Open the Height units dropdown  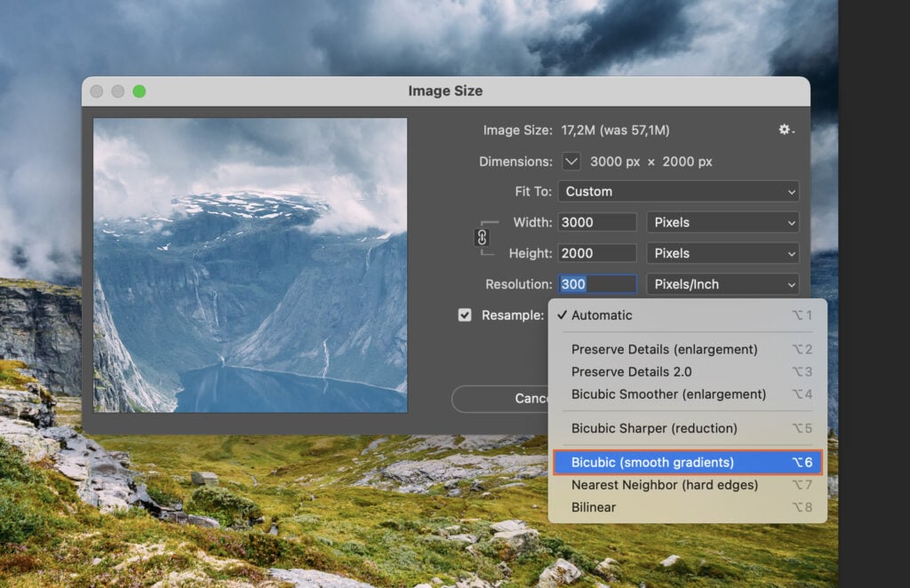tap(722, 253)
